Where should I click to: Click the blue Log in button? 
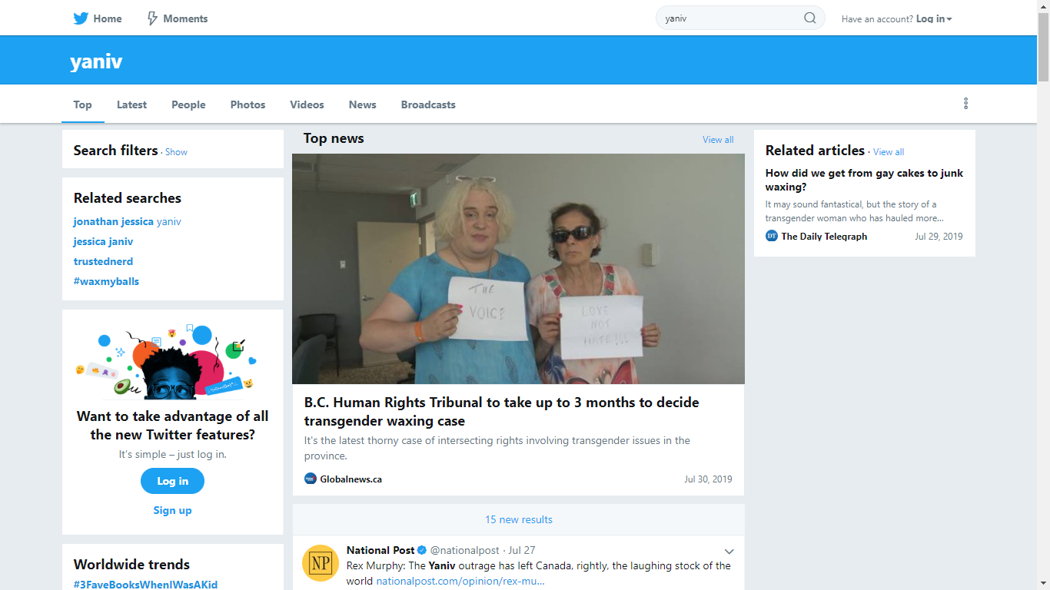coord(172,481)
